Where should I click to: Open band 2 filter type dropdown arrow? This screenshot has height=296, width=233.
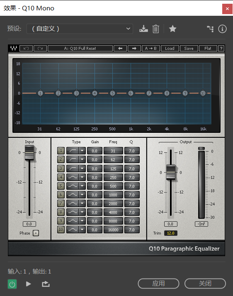click(82, 159)
